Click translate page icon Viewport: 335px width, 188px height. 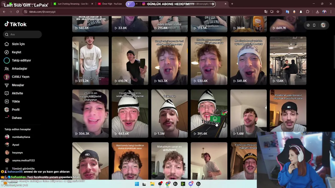pyautogui.click(x=266, y=12)
